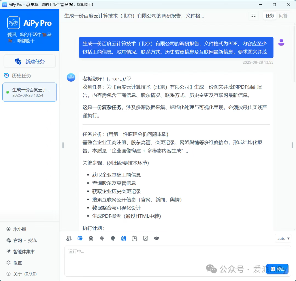Image resolution: width=296 pixels, height=281 pixels.
Task: Click the left sidebar splitter handle
Action: [63, 145]
